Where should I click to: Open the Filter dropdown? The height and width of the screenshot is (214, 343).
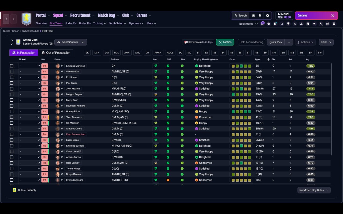[326, 42]
